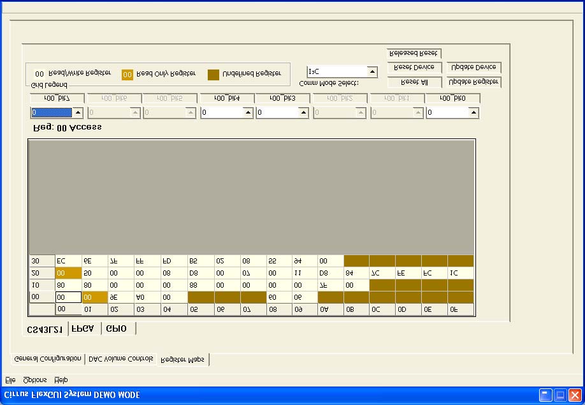Click the Update Device button
This screenshot has height=405, width=585.
pyautogui.click(x=474, y=67)
